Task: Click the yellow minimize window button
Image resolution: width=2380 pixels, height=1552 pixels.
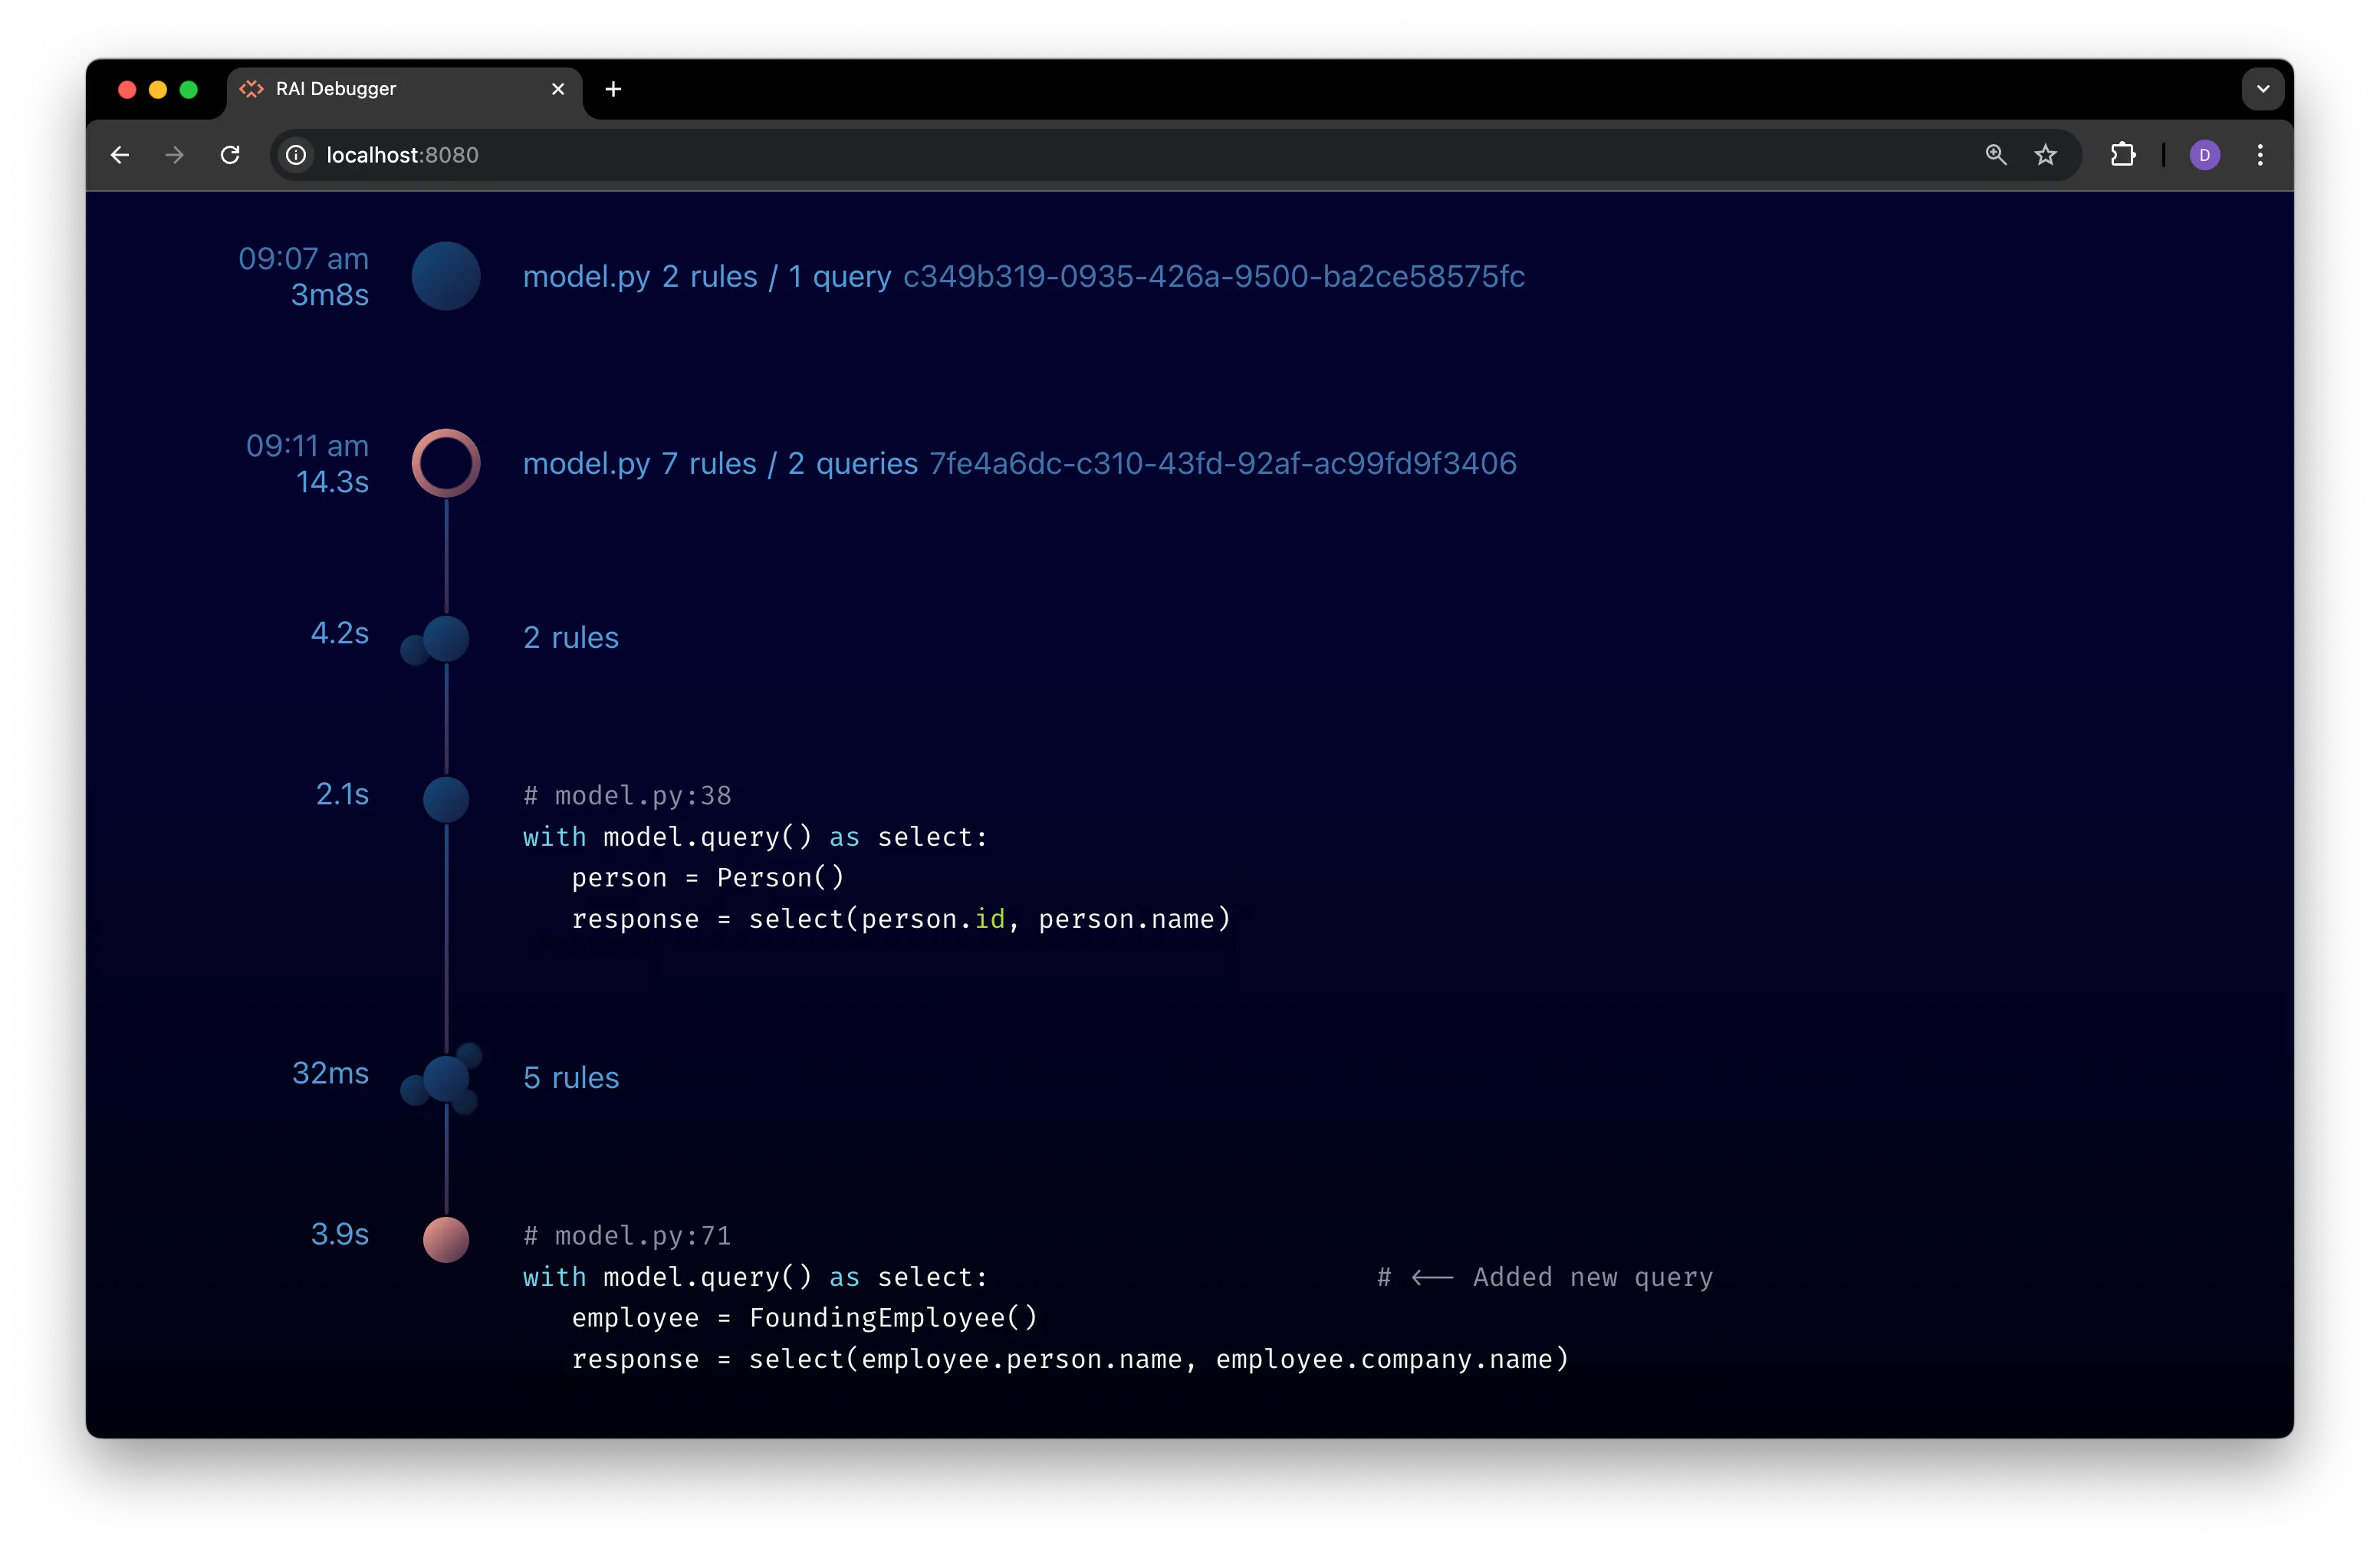Action: 157,90
